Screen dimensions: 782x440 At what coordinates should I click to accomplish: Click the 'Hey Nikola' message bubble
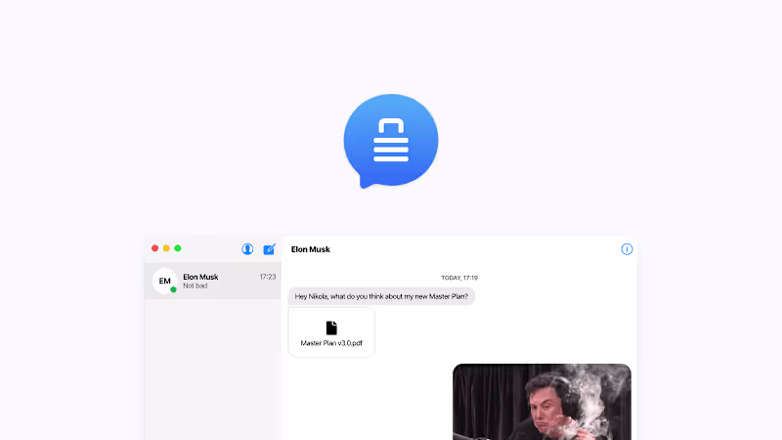pyautogui.click(x=381, y=296)
